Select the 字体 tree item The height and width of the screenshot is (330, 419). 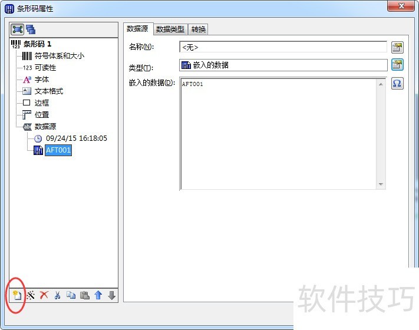click(42, 80)
